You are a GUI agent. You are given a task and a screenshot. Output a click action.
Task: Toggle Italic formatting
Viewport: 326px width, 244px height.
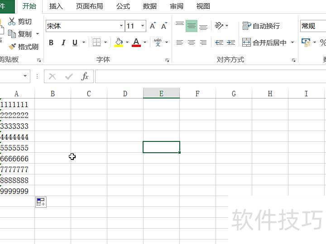[x=63, y=42]
